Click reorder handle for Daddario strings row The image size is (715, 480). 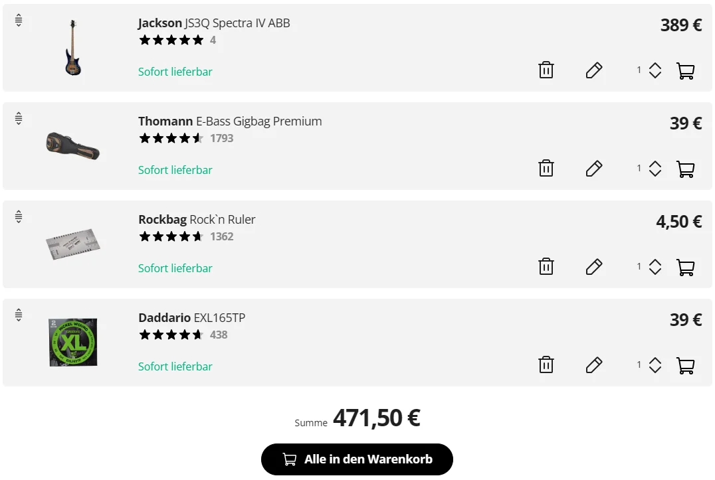coord(19,315)
